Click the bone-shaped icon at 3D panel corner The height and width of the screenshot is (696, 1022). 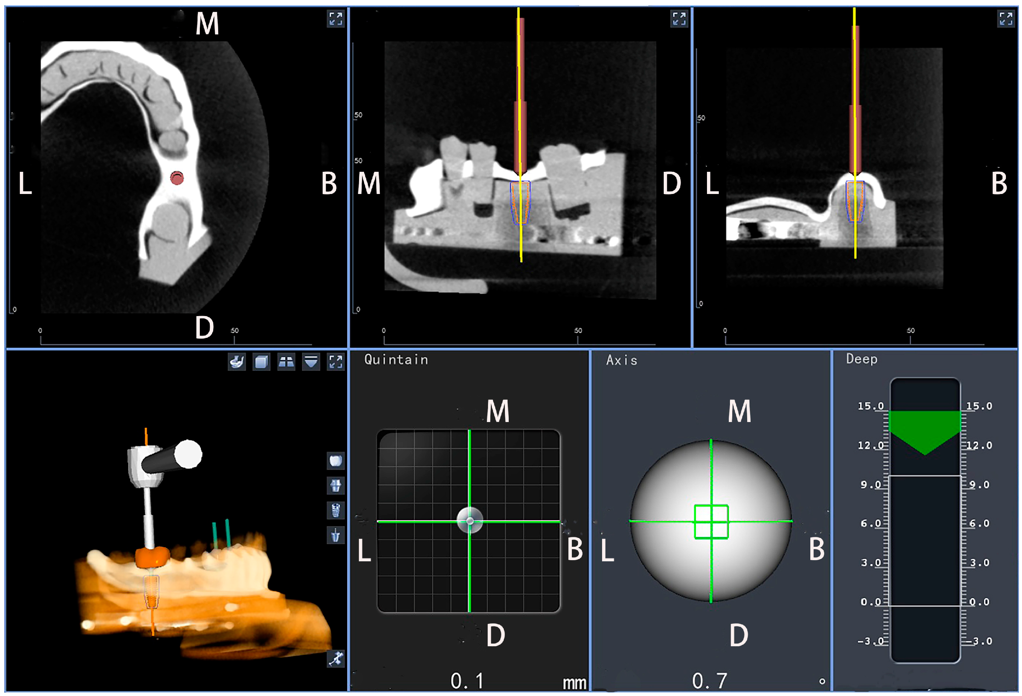[336, 659]
